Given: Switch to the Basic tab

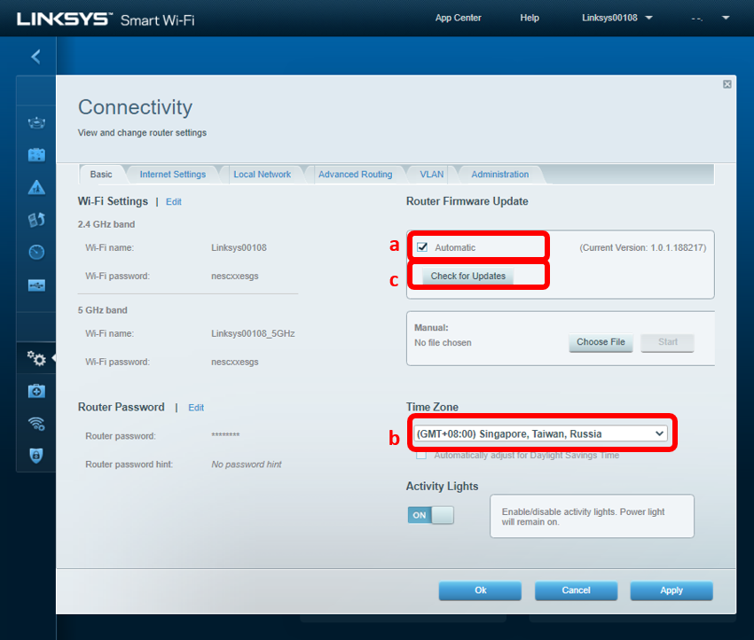Looking at the screenshot, I should tap(101, 175).
